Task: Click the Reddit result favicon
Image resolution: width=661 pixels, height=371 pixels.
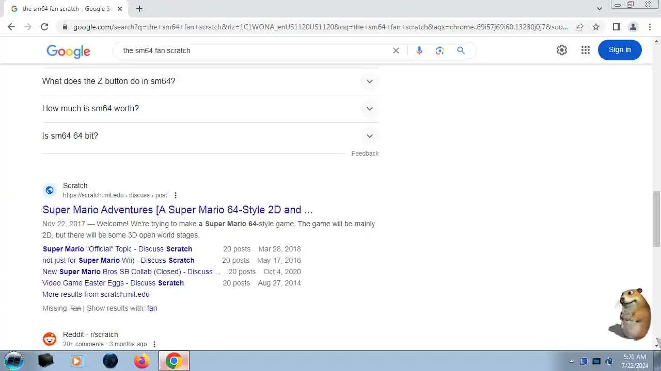Action: click(50, 339)
